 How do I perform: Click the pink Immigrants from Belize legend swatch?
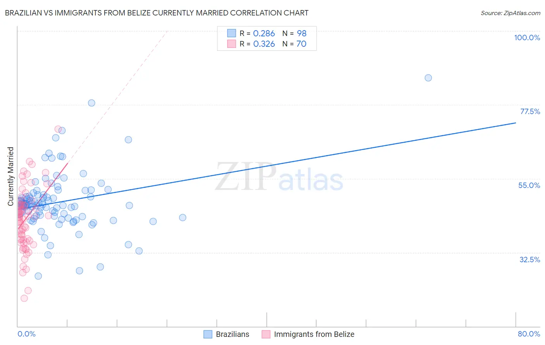(266, 334)
